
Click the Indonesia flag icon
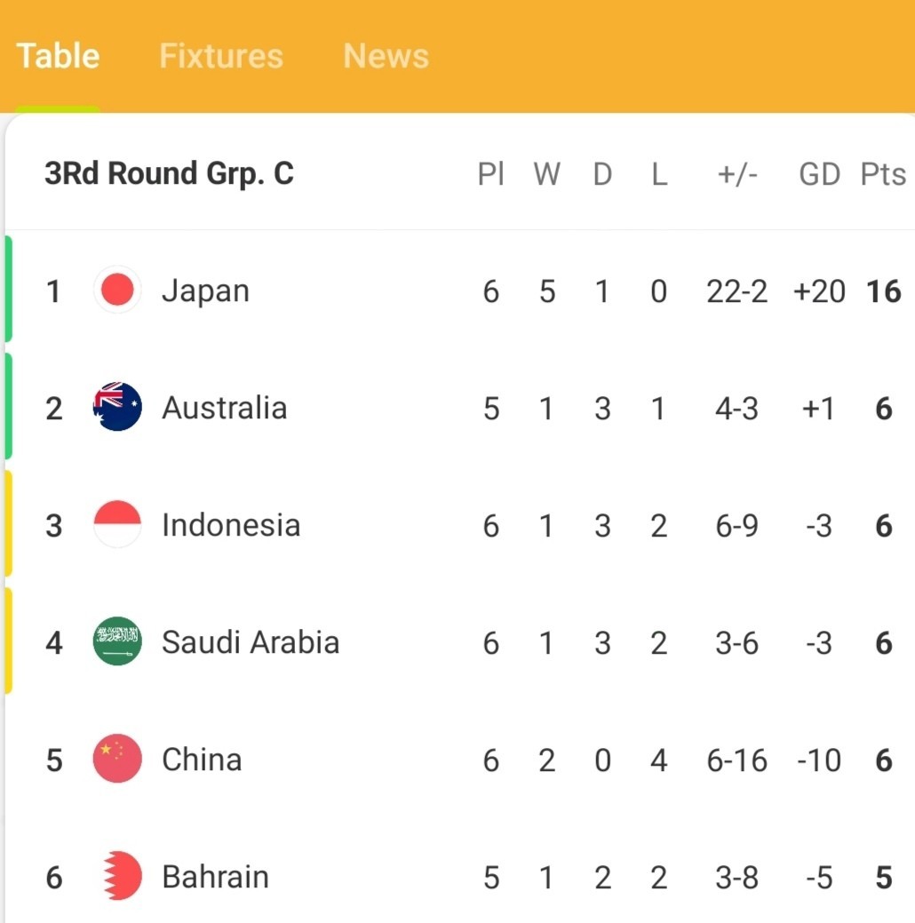[x=117, y=524]
